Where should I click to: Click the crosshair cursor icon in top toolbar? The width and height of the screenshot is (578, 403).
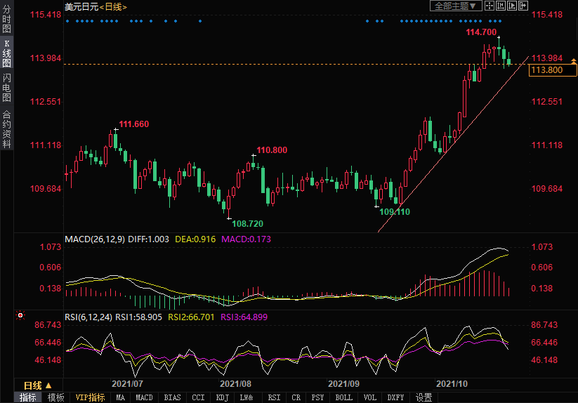pos(489,6)
